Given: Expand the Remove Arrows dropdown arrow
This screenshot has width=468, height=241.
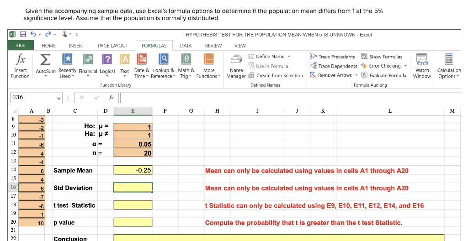Looking at the screenshot, I should [356, 75].
